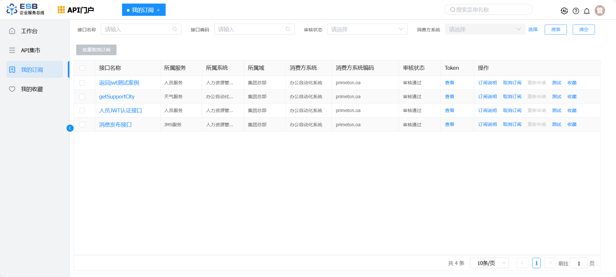
Task: Check the box for getSupportCity row
Action: (x=82, y=97)
